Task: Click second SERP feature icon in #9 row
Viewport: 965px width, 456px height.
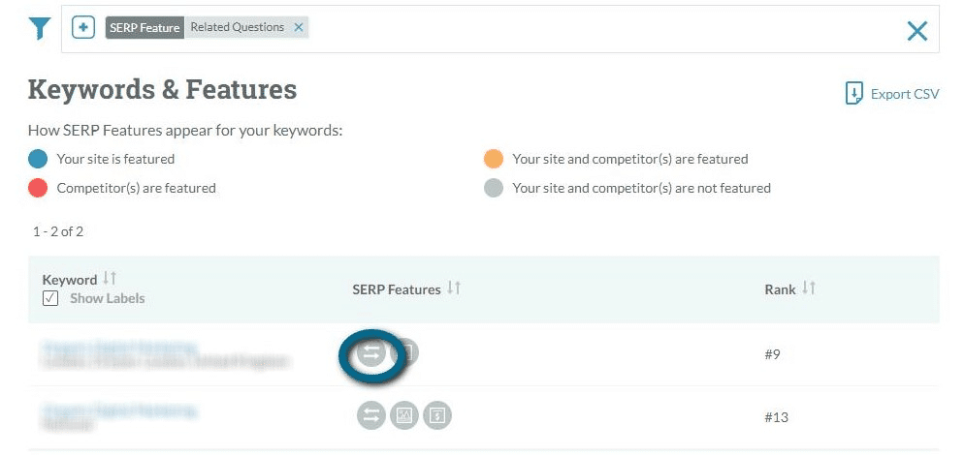Action: (407, 353)
